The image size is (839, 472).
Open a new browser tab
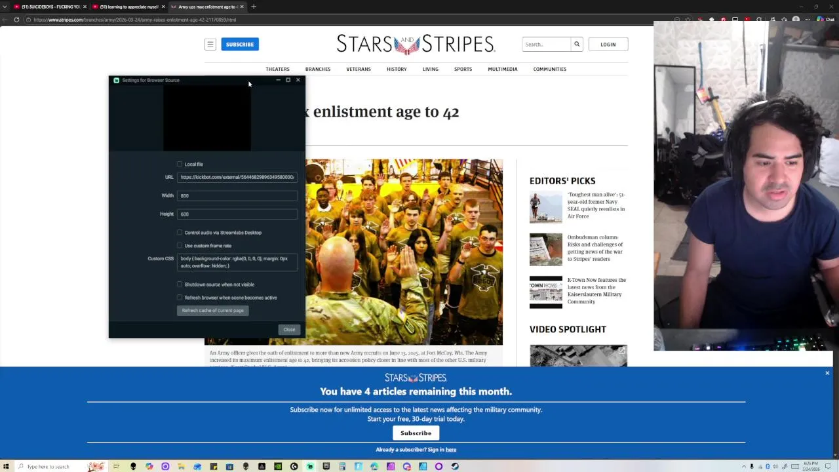254,7
